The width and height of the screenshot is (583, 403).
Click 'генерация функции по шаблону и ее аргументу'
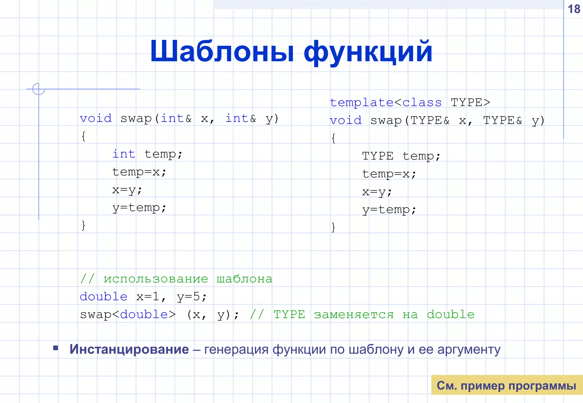click(352, 350)
